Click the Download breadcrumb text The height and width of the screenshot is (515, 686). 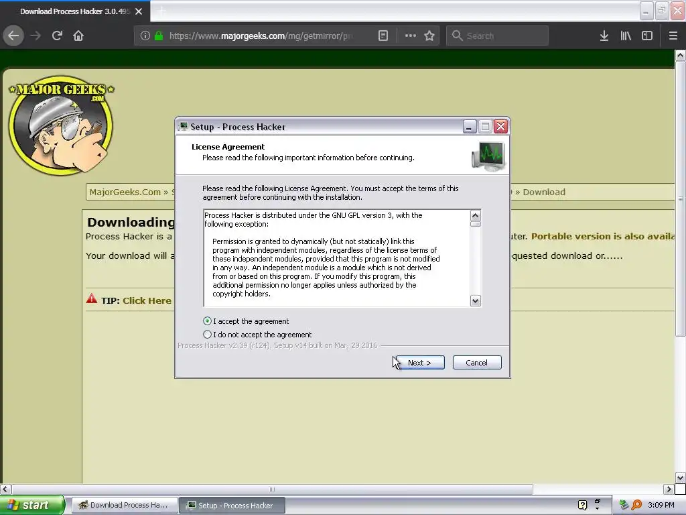544,192
